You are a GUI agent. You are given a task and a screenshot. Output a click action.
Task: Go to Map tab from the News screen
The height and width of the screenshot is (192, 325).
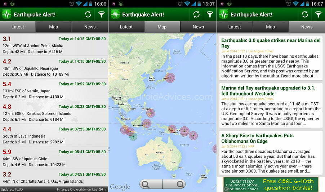[x=271, y=27]
